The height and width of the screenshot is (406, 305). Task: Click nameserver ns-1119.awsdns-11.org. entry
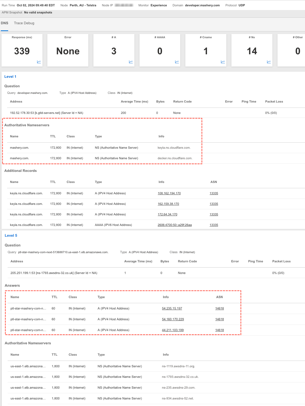[x=178, y=366]
